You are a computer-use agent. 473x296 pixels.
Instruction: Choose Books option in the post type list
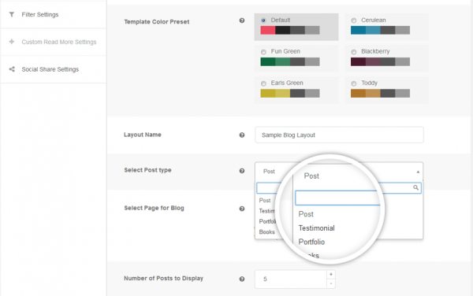(x=266, y=232)
